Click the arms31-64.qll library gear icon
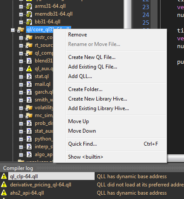Image resolution: width=184 pixels, height=199 pixels. [x=29, y=7]
